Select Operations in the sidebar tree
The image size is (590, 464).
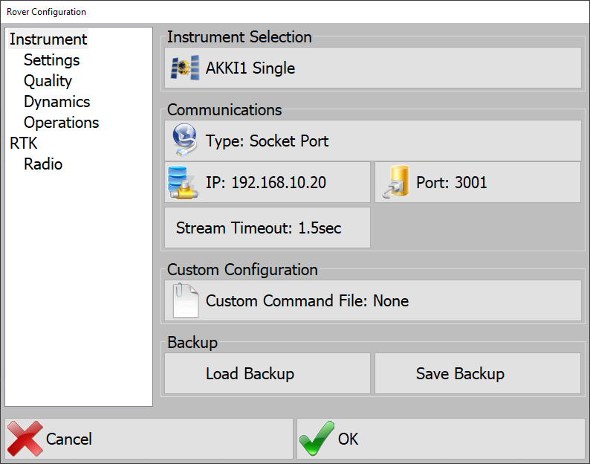tap(61, 123)
